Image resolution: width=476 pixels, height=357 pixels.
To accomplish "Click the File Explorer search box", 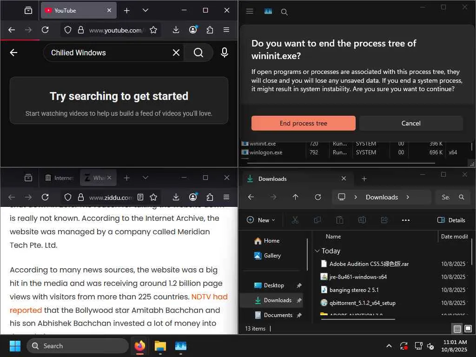I will pyautogui.click(x=453, y=197).
